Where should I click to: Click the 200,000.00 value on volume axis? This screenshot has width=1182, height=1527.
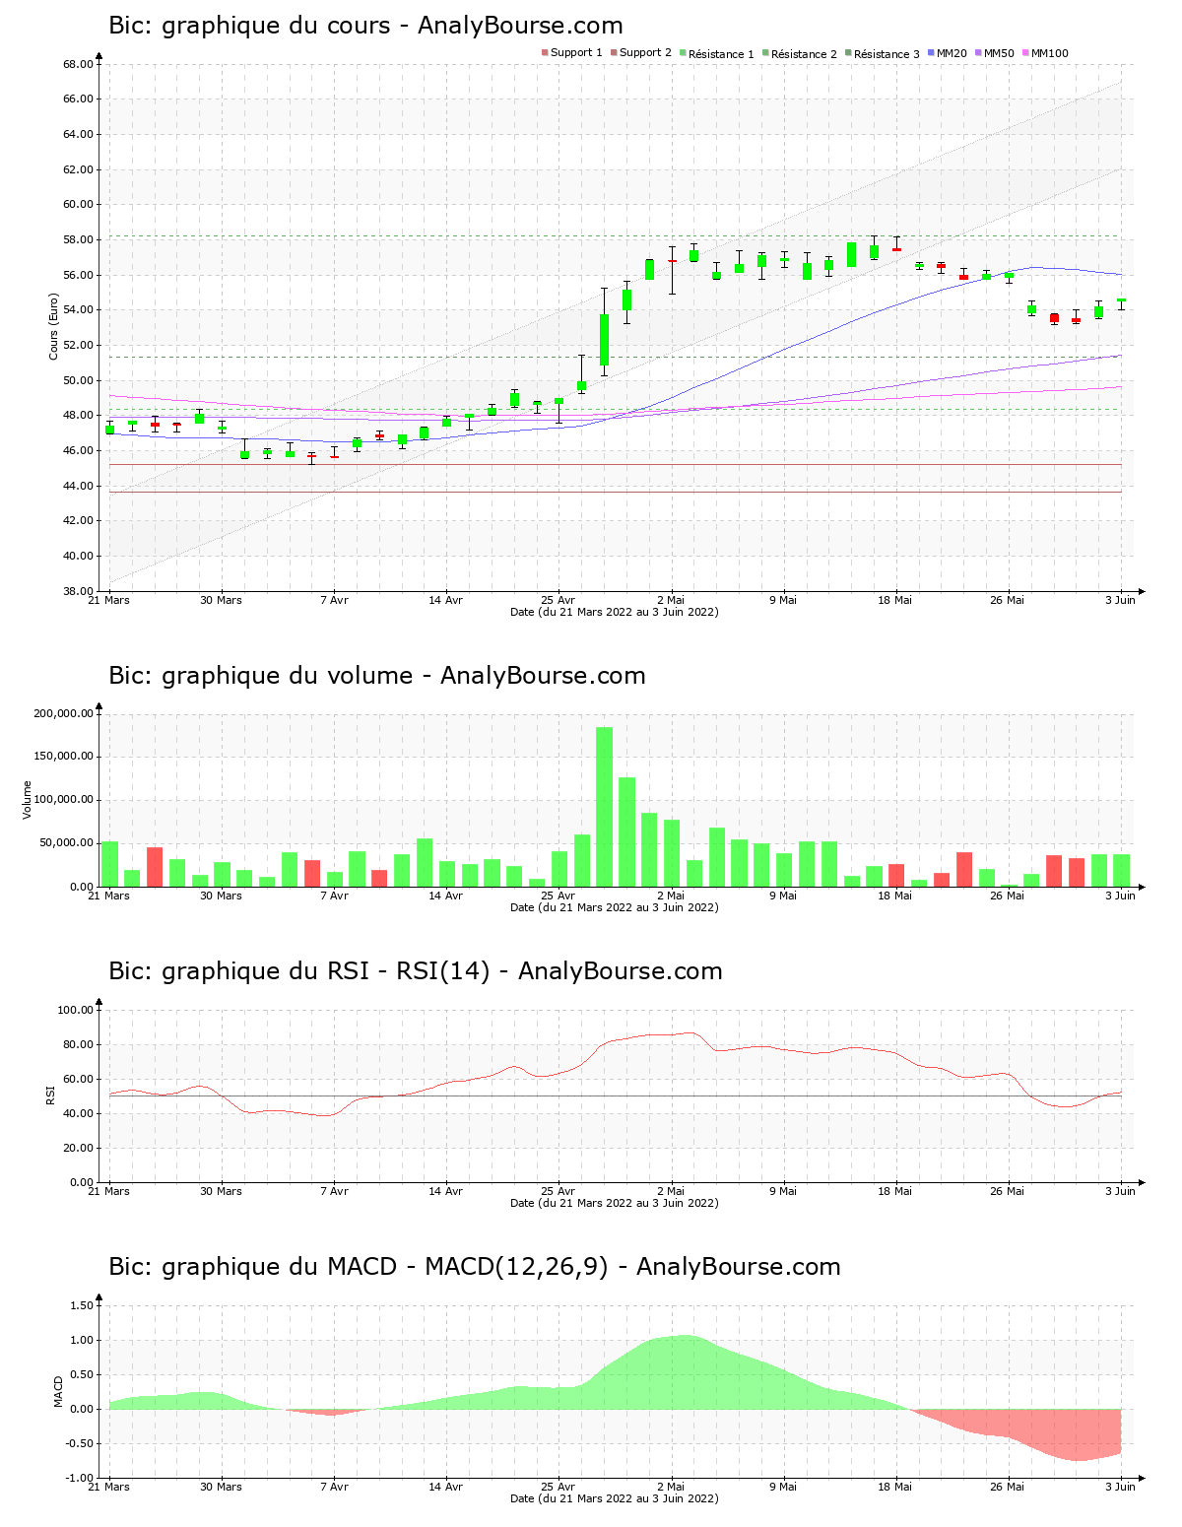tap(63, 713)
